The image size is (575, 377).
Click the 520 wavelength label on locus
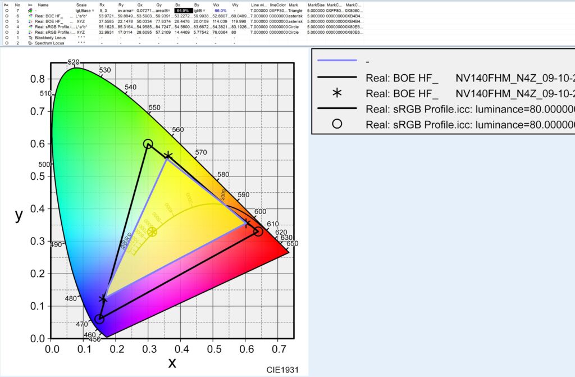74,62
